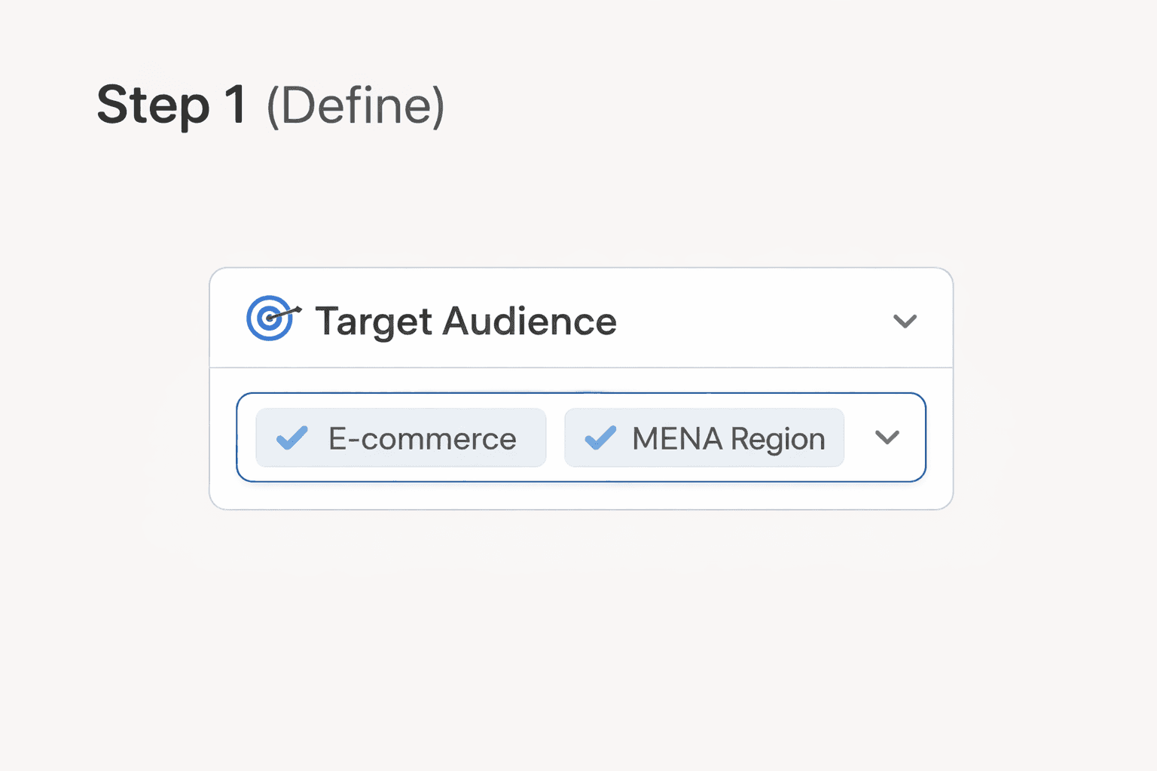Click the audience selection input field
Screen dimensions: 1157x771
click(582, 437)
